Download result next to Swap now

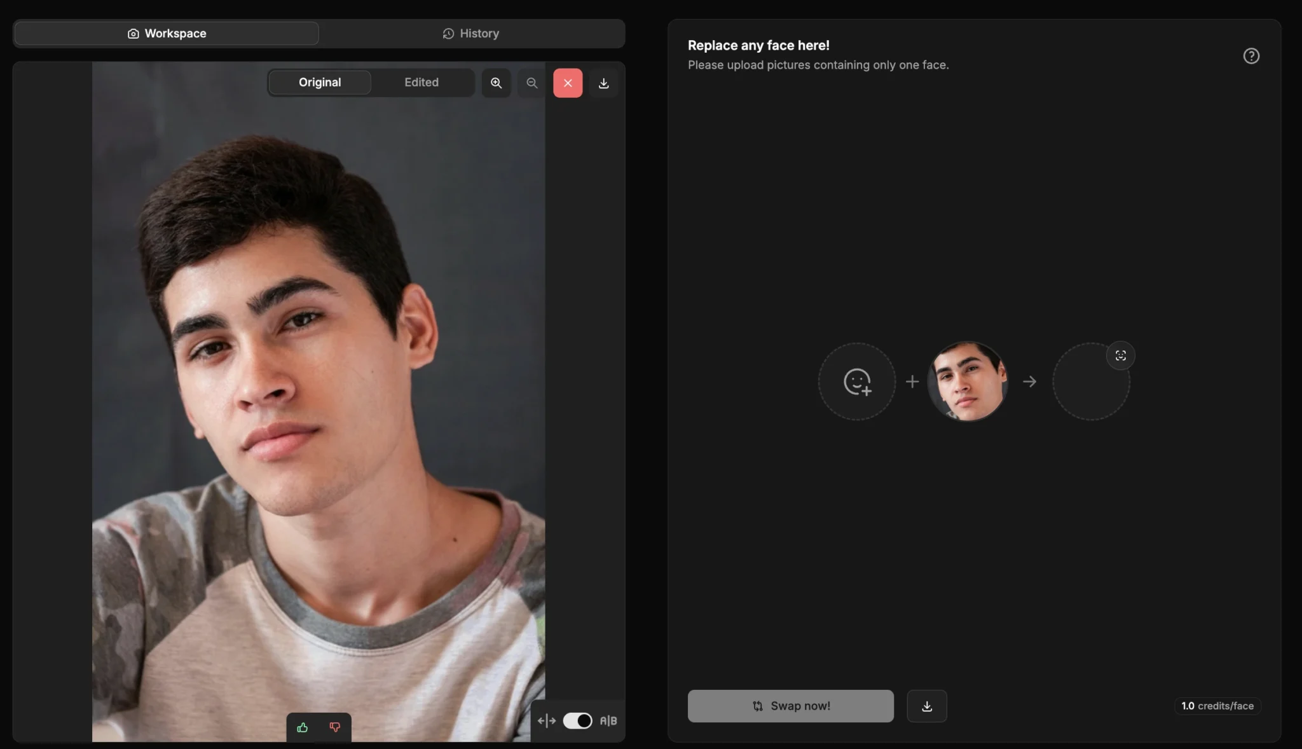927,706
